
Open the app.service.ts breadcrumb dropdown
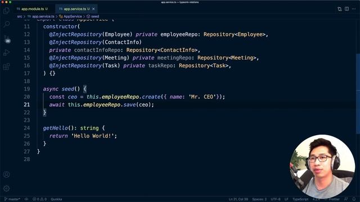41,16
